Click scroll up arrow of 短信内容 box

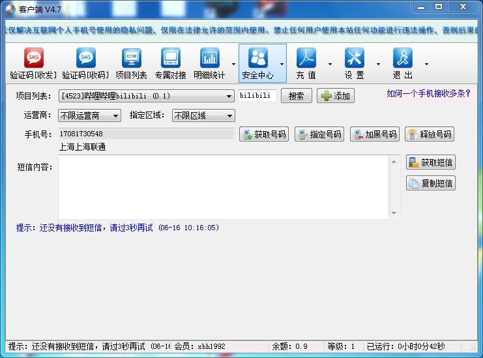(394, 162)
